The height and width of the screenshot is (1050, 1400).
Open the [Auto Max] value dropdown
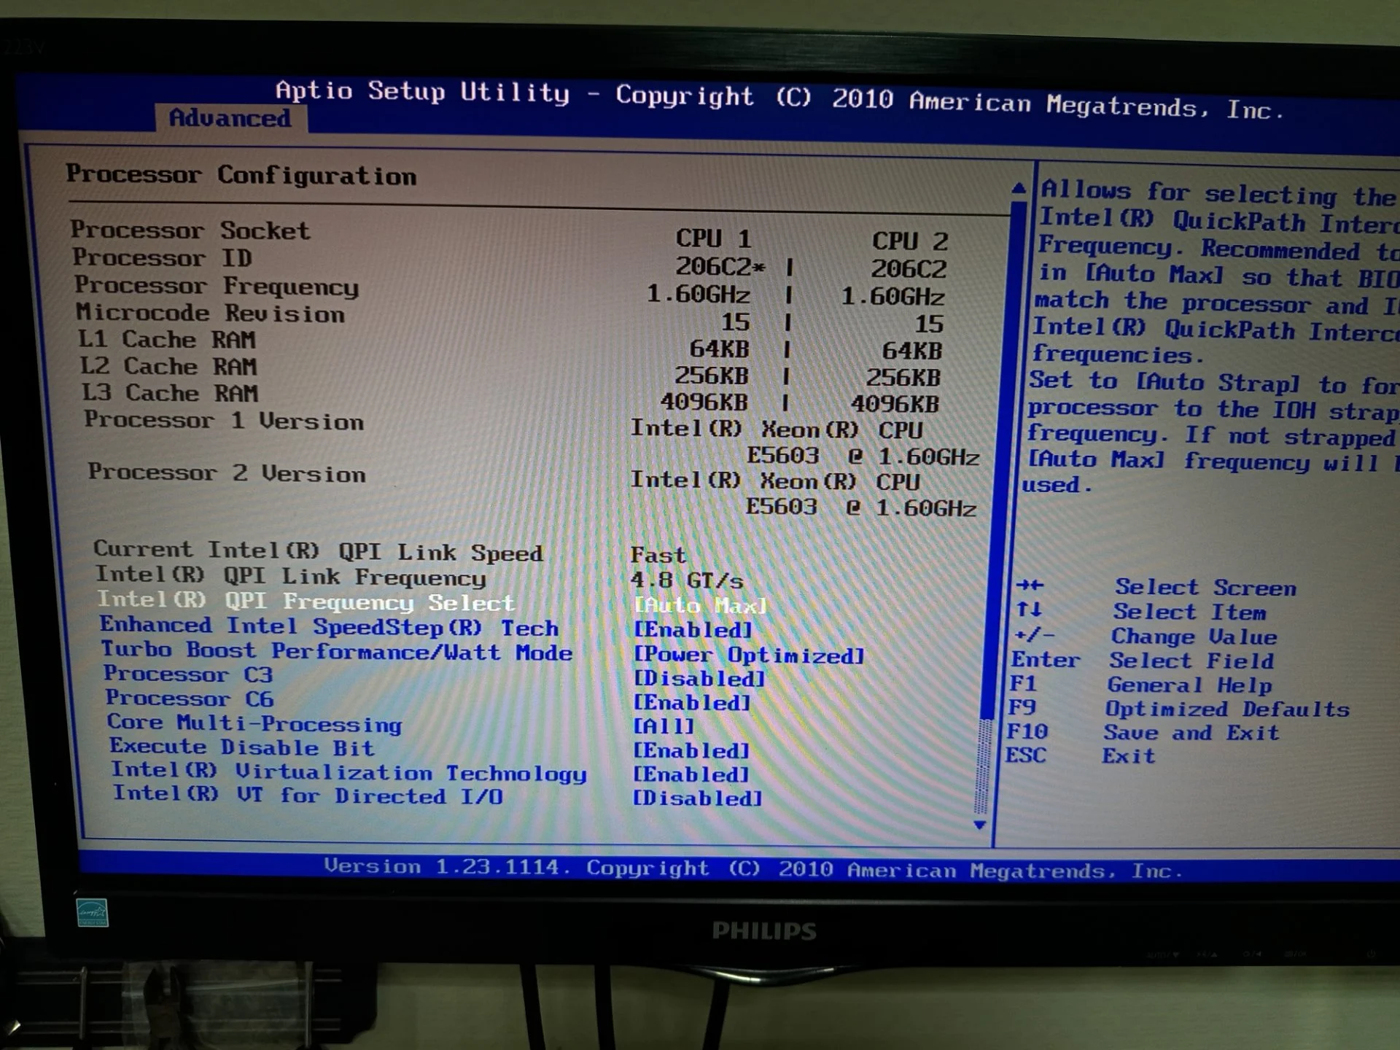point(700,605)
